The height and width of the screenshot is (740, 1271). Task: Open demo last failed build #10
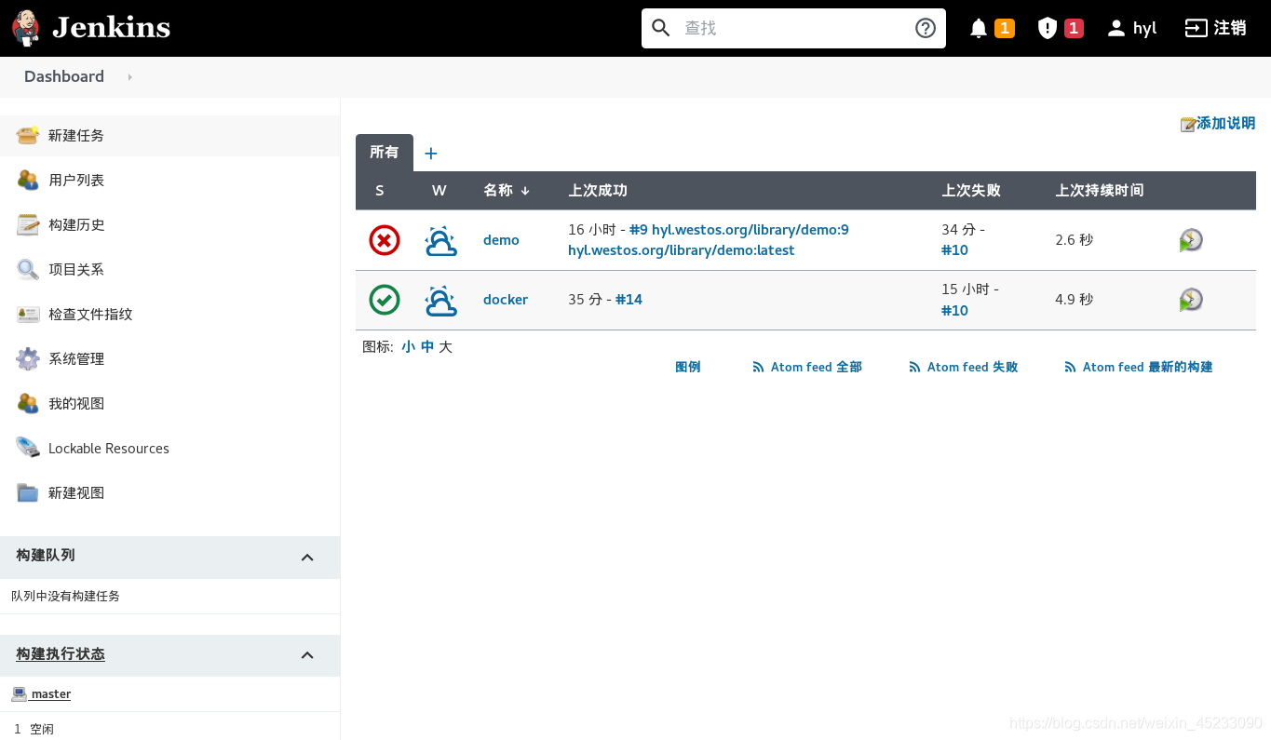pos(954,250)
